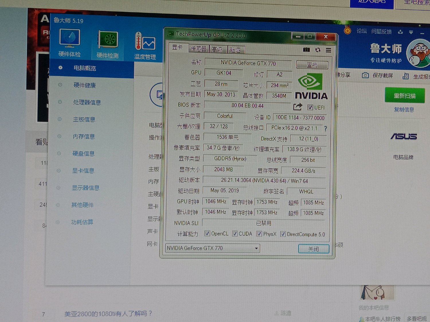Click the 数字签名 field showing WHQL
Screen dimensions: 430x322
click(x=306, y=191)
